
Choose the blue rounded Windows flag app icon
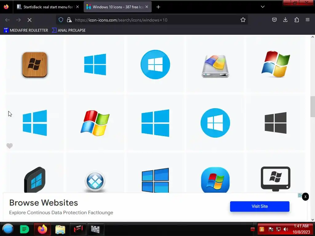click(x=215, y=180)
